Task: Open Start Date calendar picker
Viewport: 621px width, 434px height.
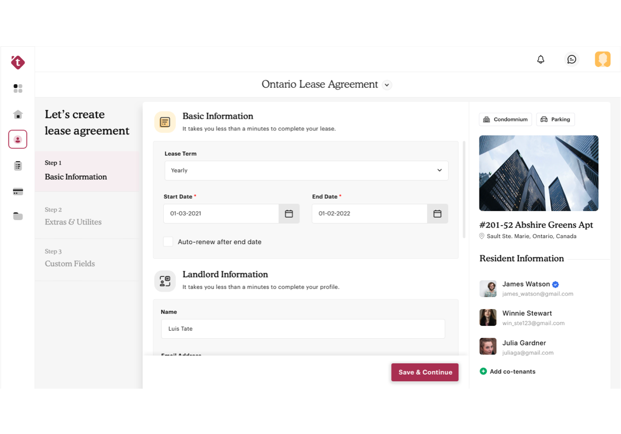Action: pyautogui.click(x=289, y=213)
